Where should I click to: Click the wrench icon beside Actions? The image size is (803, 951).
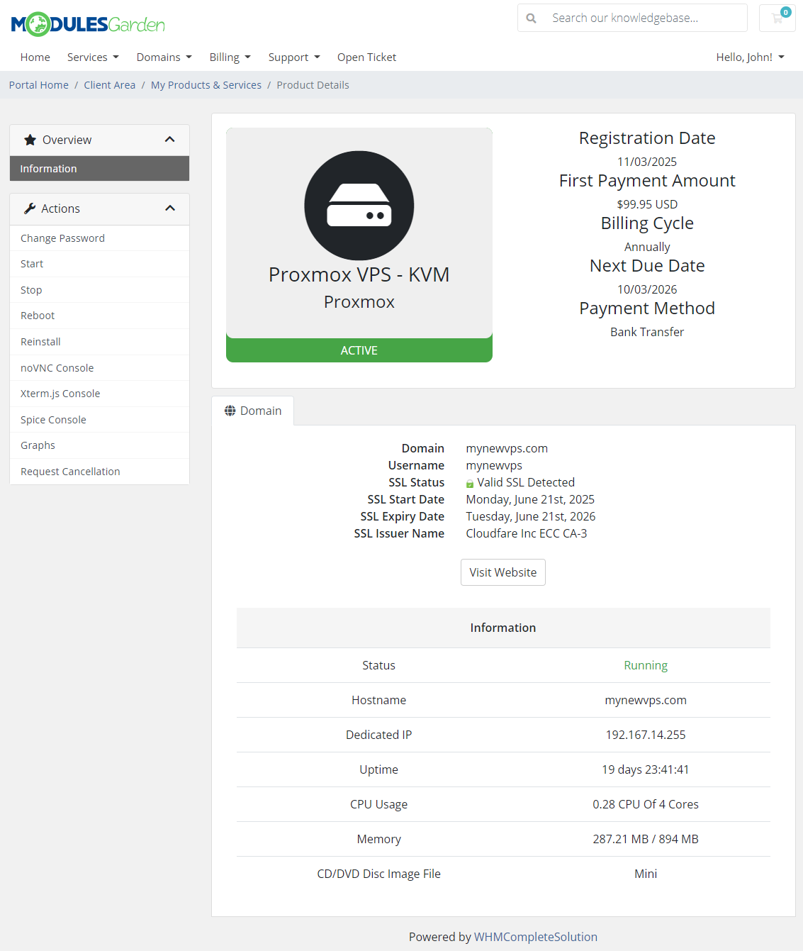coord(30,208)
